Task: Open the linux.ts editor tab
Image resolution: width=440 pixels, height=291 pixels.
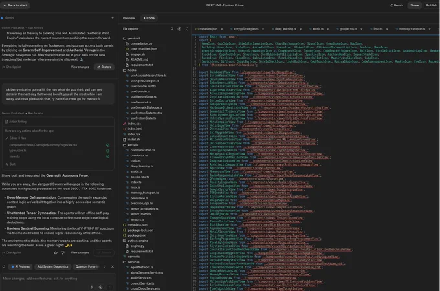Action: tap(377, 29)
